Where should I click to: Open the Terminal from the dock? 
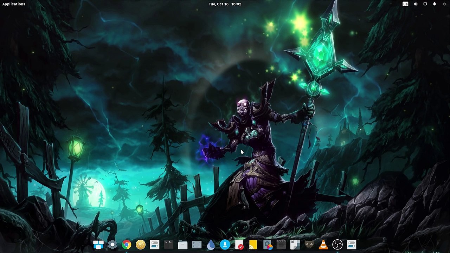pos(169,245)
